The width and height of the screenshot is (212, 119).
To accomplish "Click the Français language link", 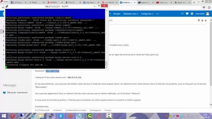I will pos(108,110).
